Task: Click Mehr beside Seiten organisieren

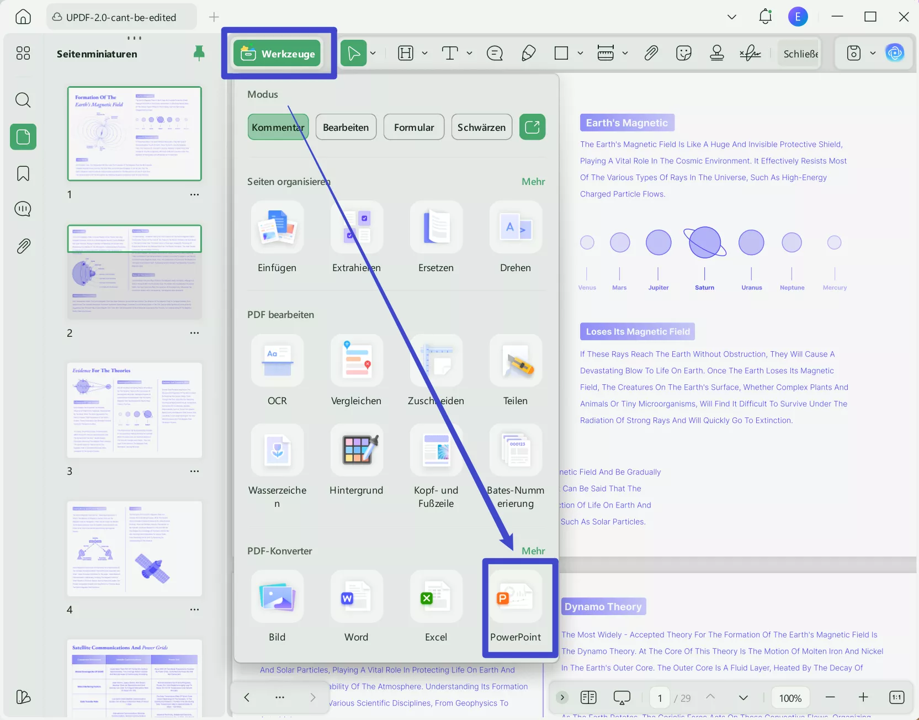Action: click(533, 182)
